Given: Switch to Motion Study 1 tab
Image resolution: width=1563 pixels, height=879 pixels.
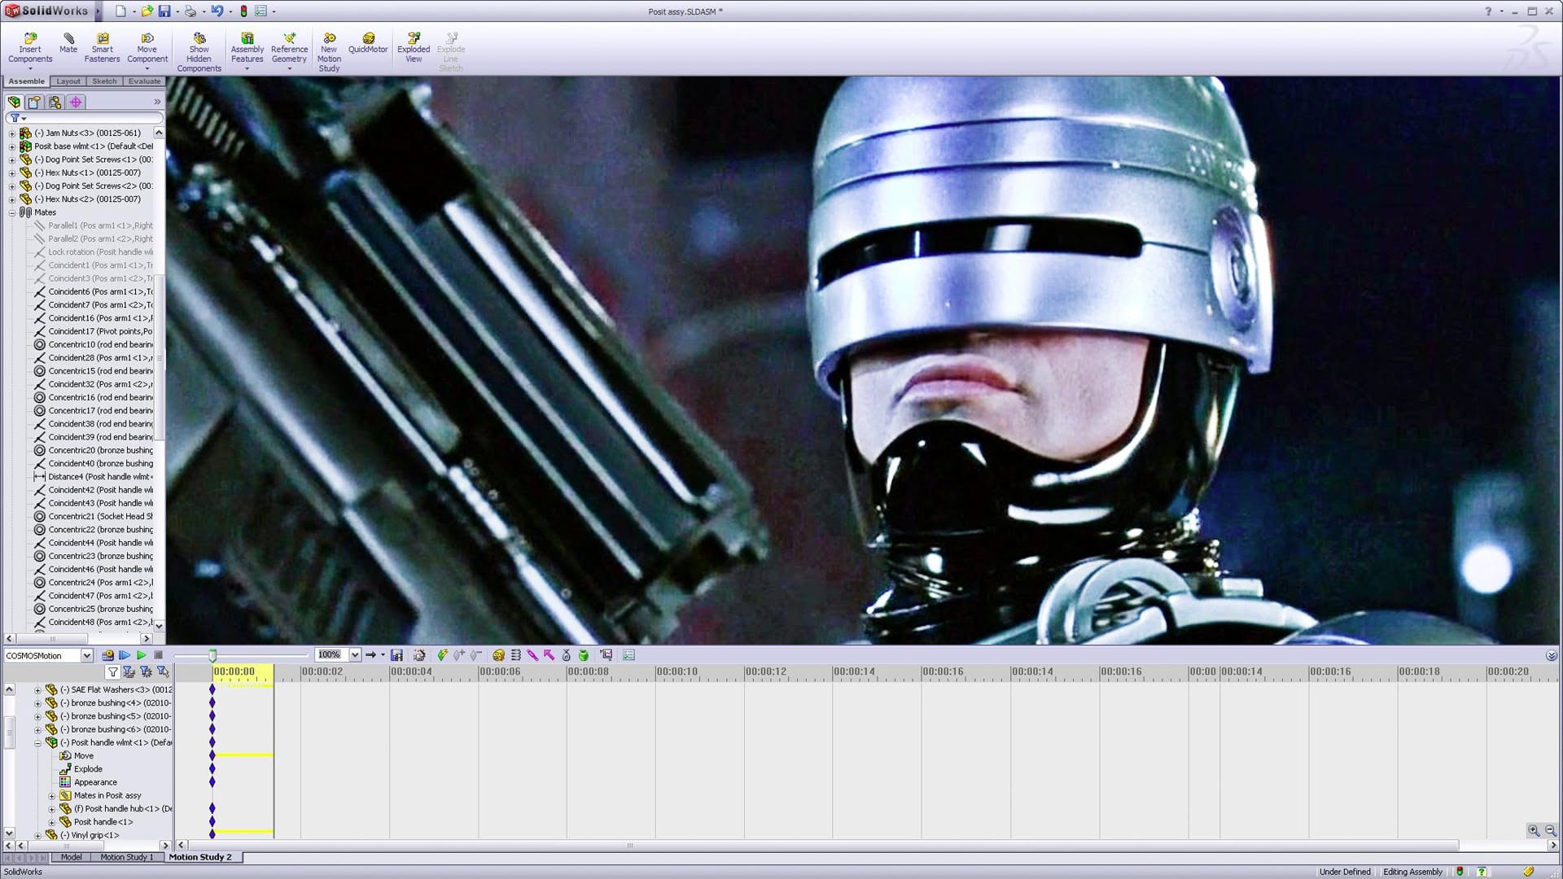Looking at the screenshot, I should 126,857.
